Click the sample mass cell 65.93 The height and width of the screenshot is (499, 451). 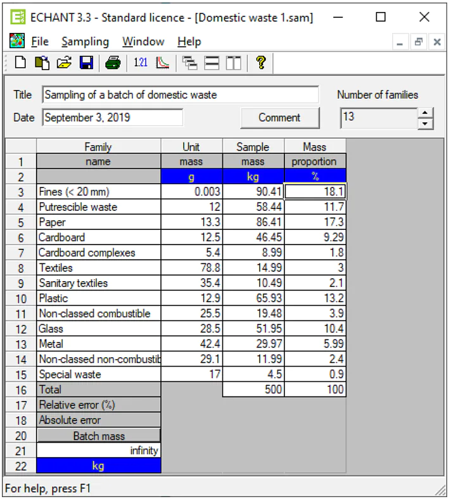pos(253,298)
